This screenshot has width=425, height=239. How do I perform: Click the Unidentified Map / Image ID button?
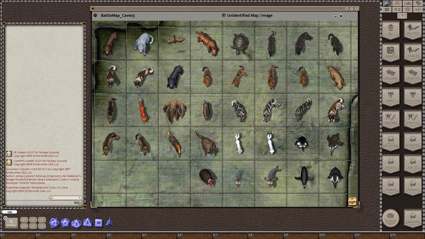tap(224, 15)
